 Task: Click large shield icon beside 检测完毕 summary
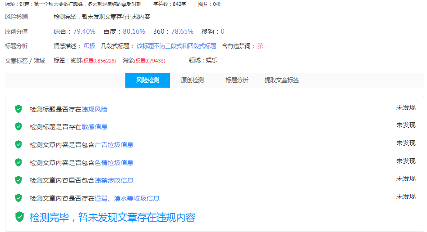tap(19, 217)
